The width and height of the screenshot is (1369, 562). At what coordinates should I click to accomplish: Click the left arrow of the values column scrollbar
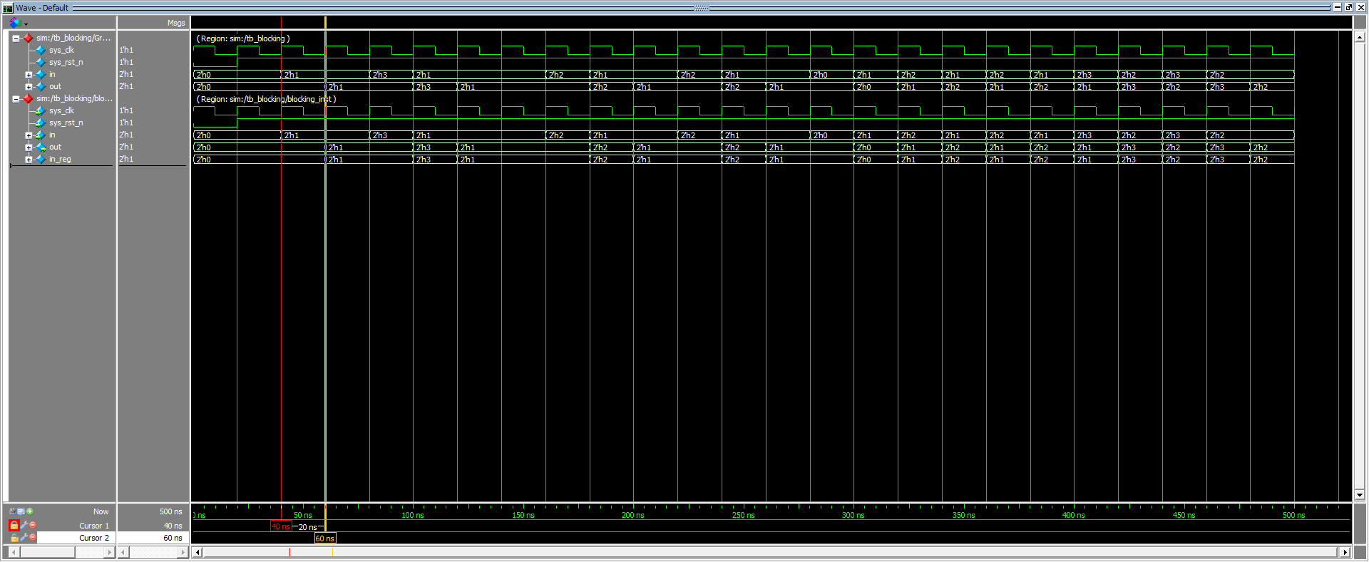click(123, 553)
